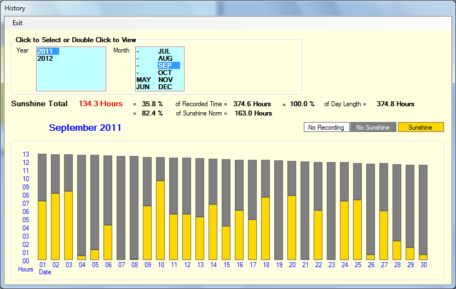456x289 pixels.
Task: Click the 134.3 Hours sunshine total value
Action: 101,104
